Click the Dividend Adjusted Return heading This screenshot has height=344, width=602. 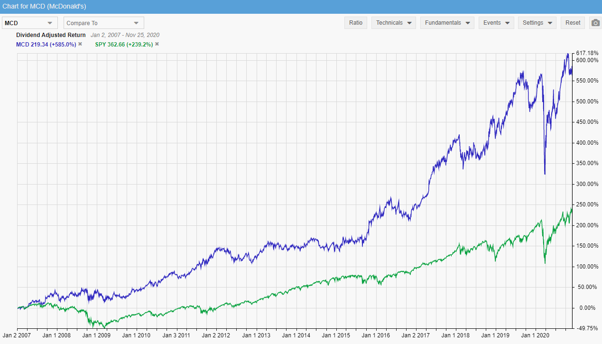(51, 35)
